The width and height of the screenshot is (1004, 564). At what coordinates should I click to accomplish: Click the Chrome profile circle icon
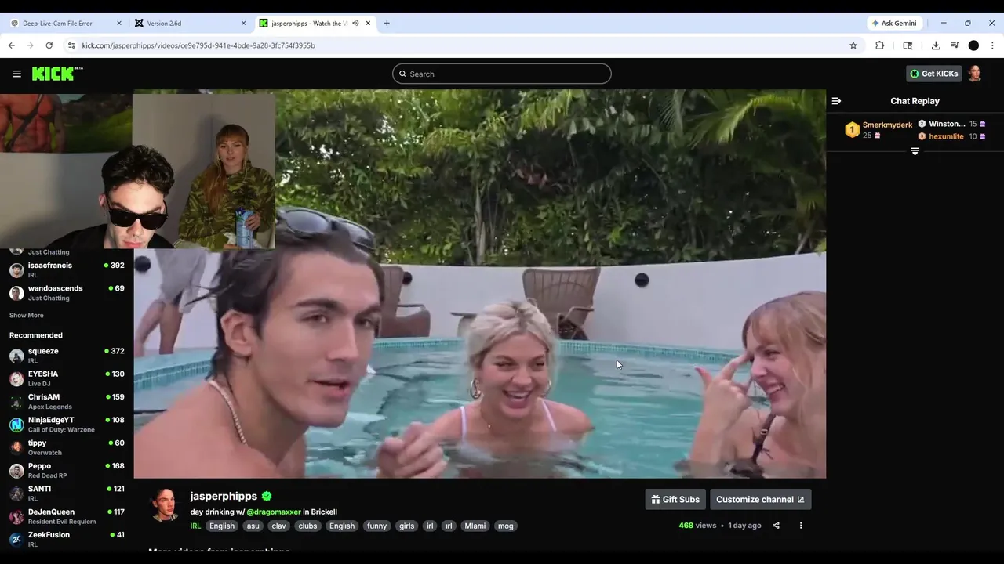tap(973, 45)
